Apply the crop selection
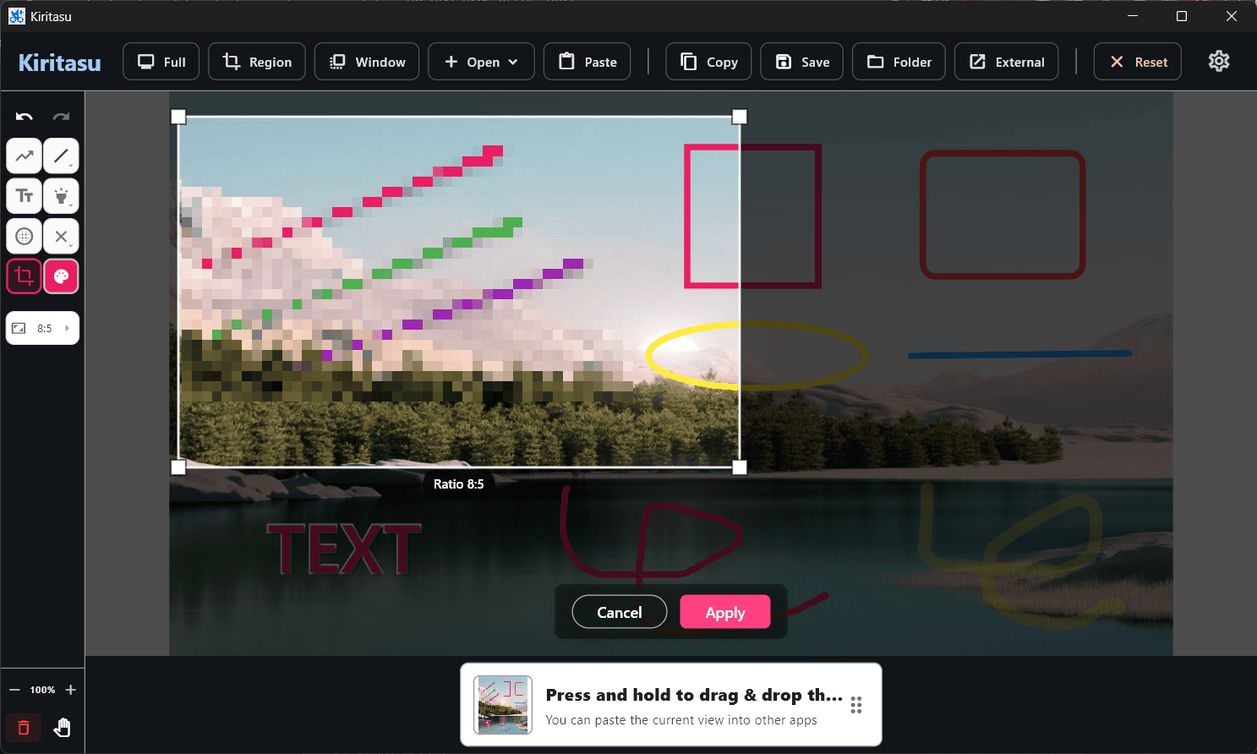Image resolution: width=1257 pixels, height=754 pixels. point(724,612)
